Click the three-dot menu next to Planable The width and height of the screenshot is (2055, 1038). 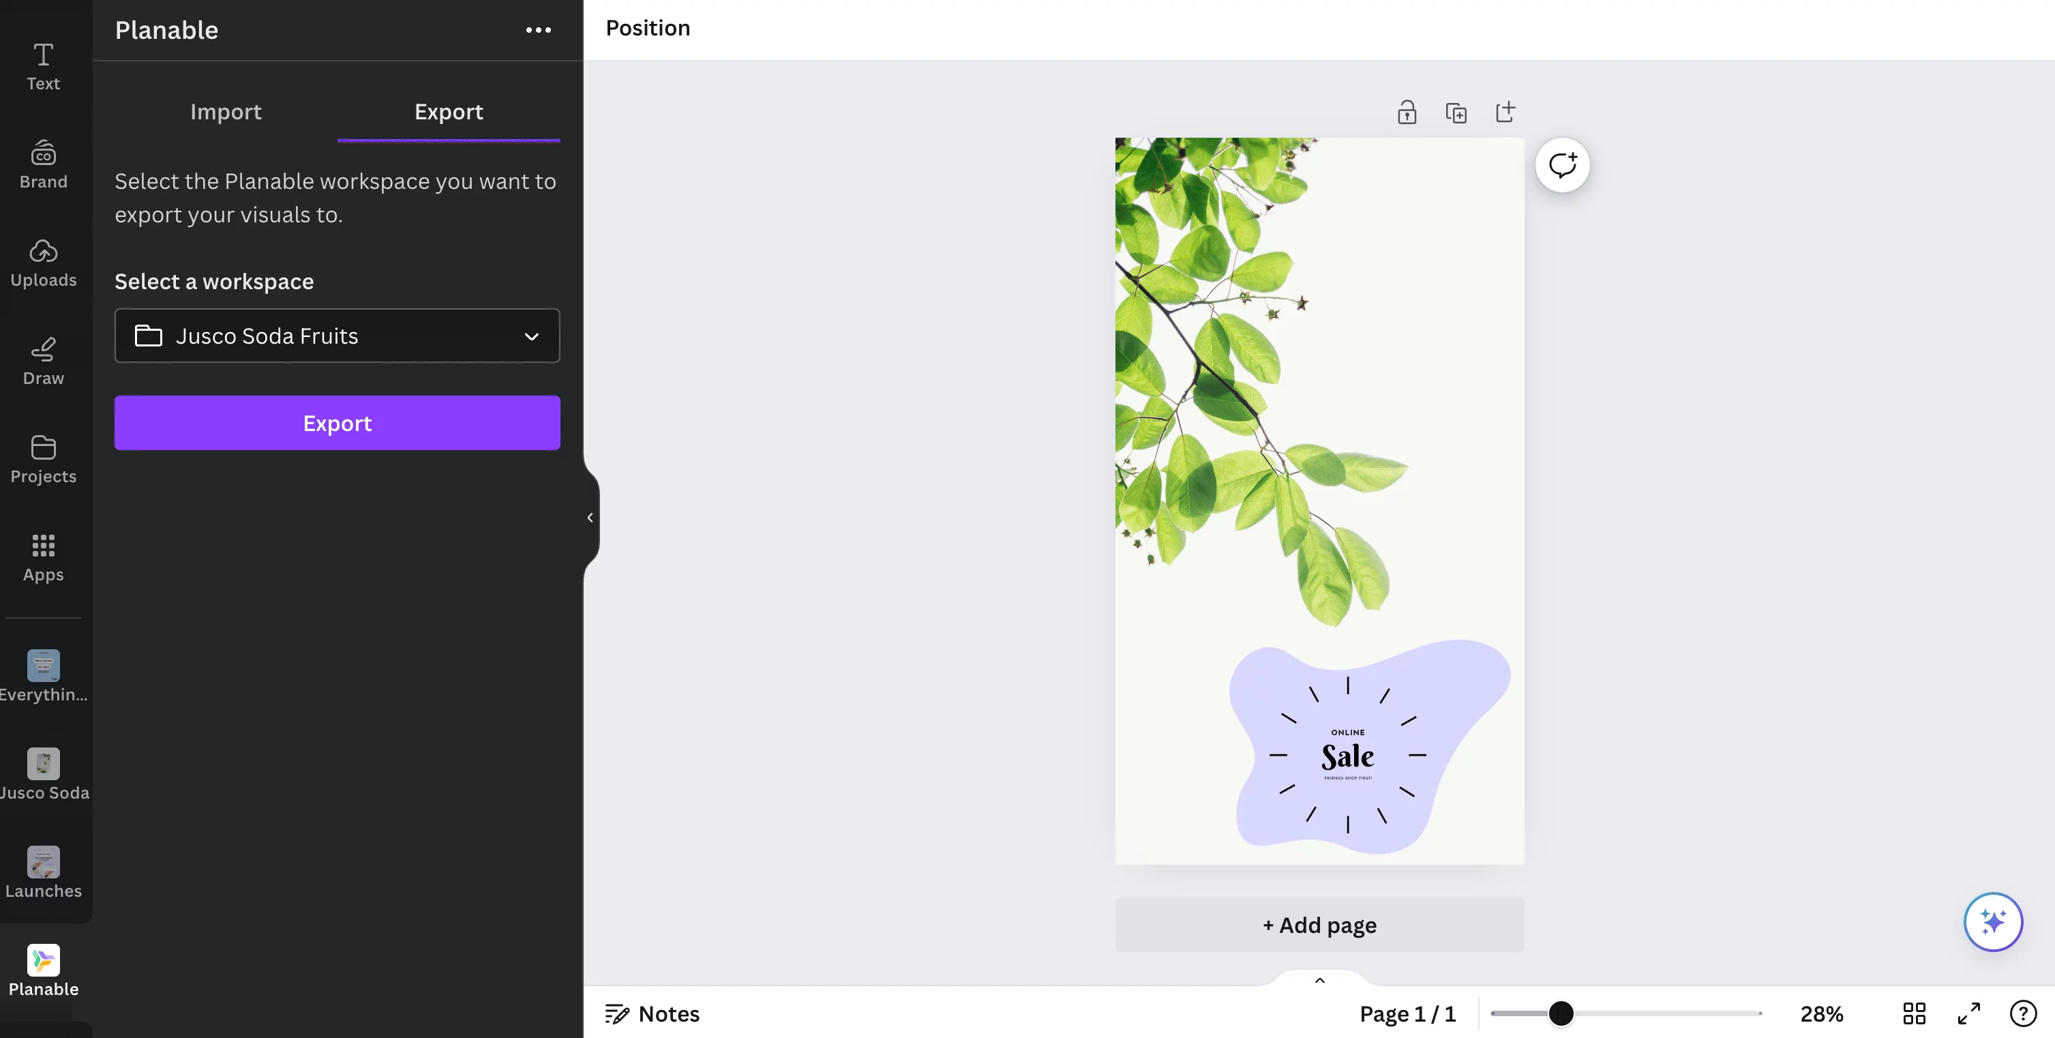[x=539, y=29]
